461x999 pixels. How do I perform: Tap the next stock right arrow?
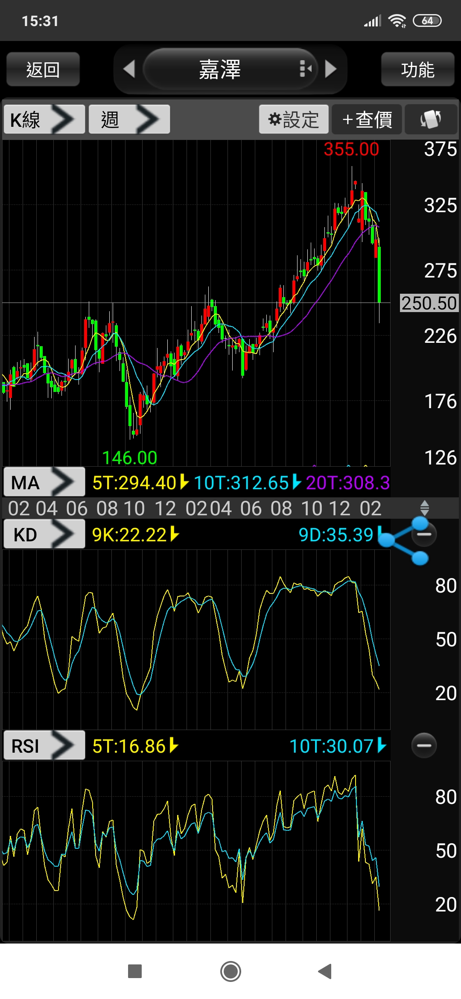click(x=331, y=69)
